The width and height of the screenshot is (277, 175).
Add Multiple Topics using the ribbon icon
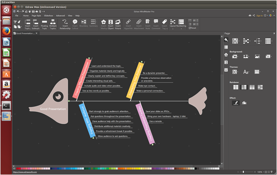(53, 24)
